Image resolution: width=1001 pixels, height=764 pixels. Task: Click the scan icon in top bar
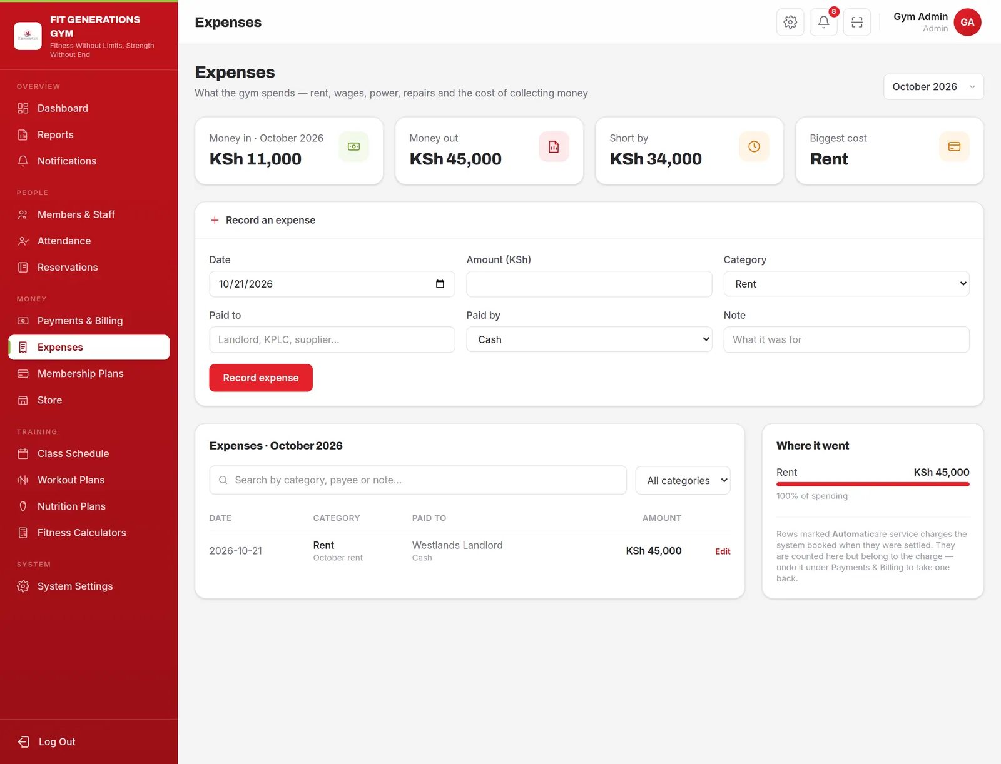(x=857, y=22)
